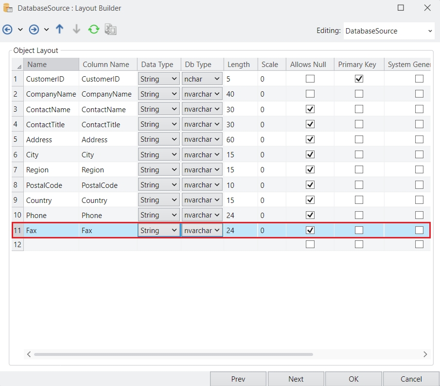Click the Length cell of Address row
This screenshot has height=386, width=440.
pos(240,139)
